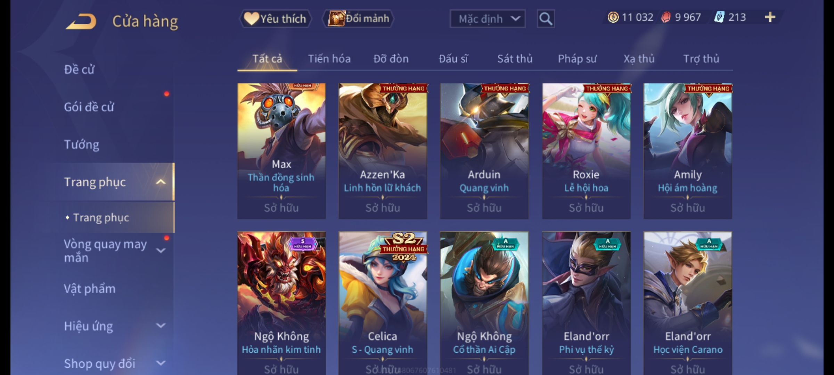The height and width of the screenshot is (375, 834).
Task: Open Gói đề cử in sidebar
Action: click(x=89, y=107)
